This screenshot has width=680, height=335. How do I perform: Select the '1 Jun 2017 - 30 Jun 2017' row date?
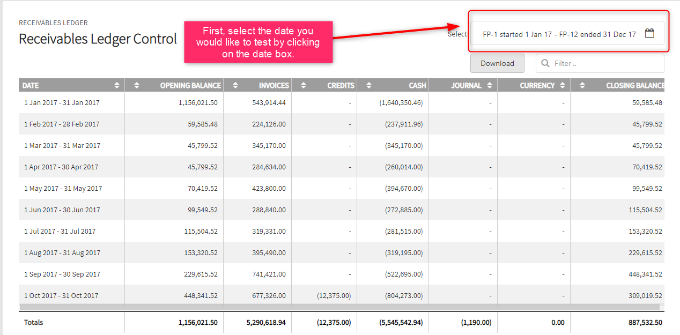tap(61, 210)
